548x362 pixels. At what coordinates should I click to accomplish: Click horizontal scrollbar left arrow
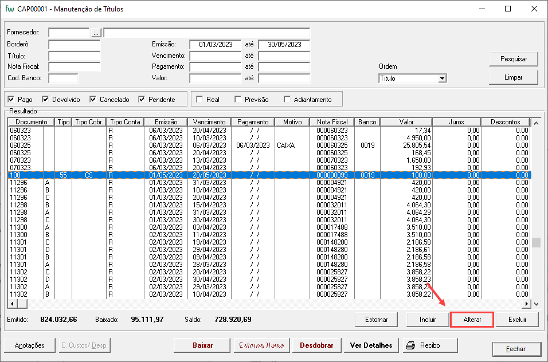coord(12,304)
